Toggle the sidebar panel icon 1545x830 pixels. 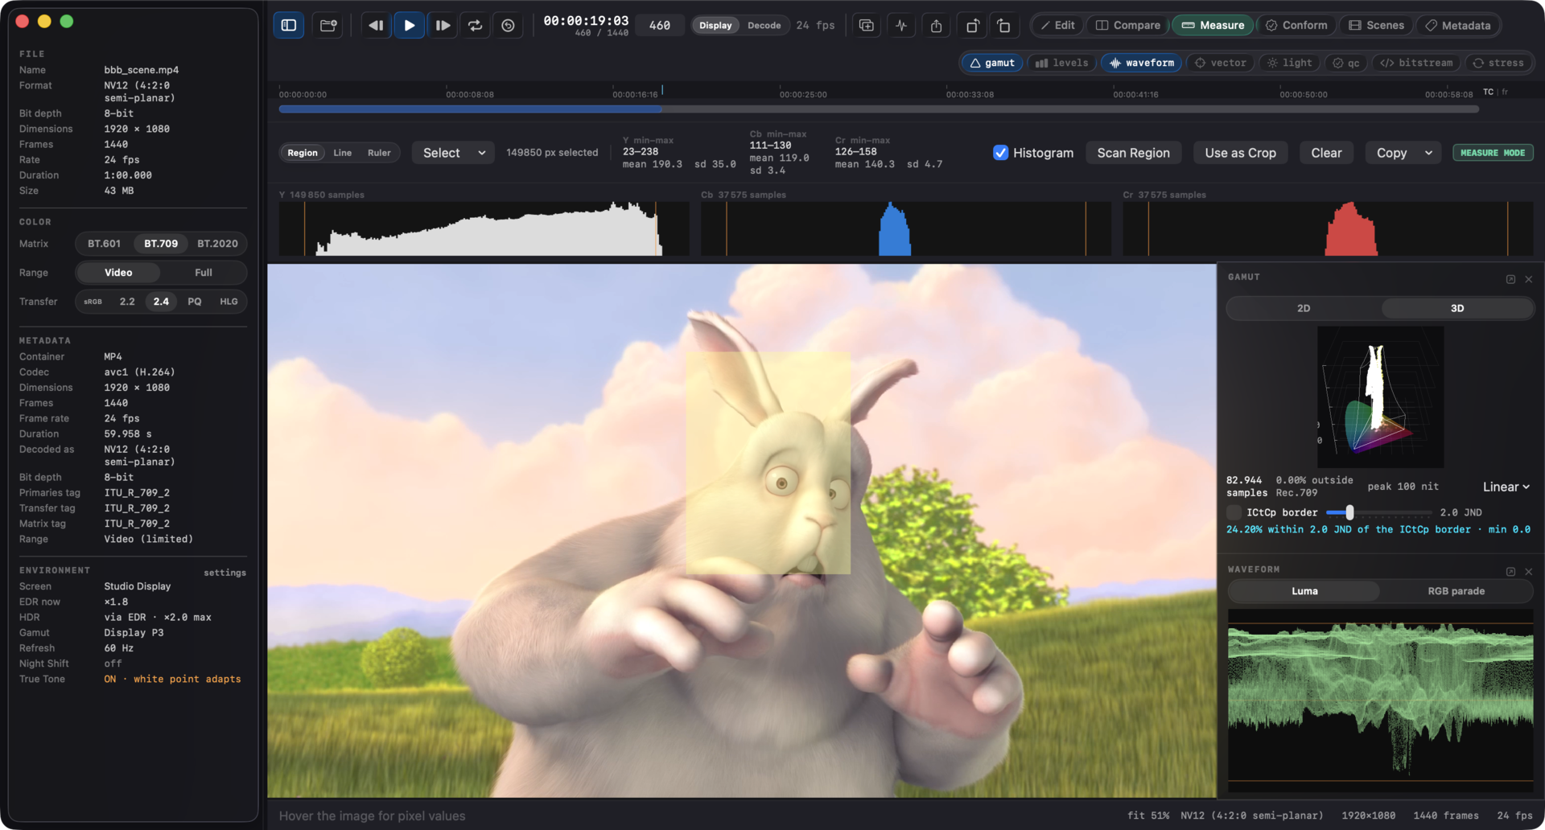(x=289, y=25)
